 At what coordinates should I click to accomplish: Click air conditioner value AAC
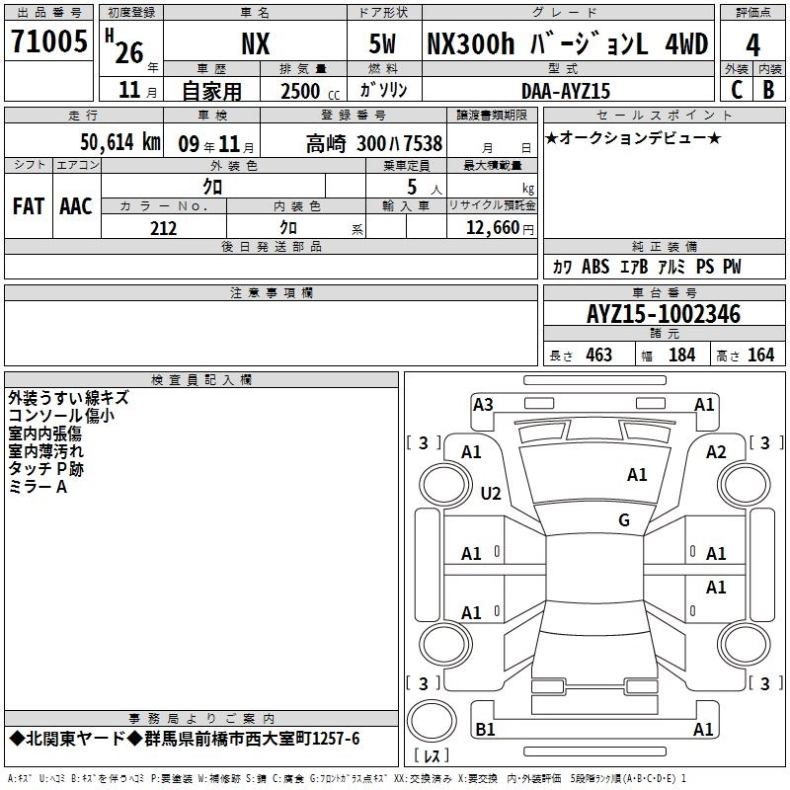point(76,206)
